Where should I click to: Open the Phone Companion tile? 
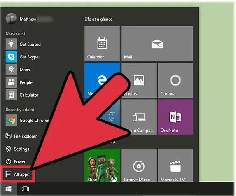[x=139, y=117]
